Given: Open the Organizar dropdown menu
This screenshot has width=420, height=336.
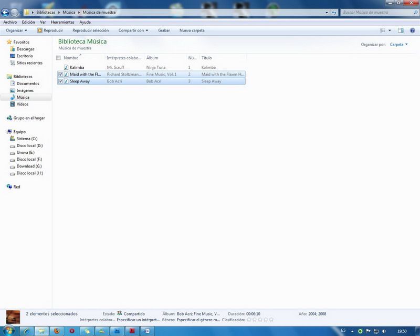Looking at the screenshot, I should click(16, 30).
